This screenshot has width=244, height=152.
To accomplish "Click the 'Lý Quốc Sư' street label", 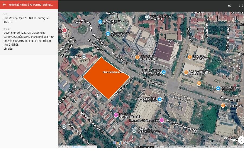I will coord(190,34).
